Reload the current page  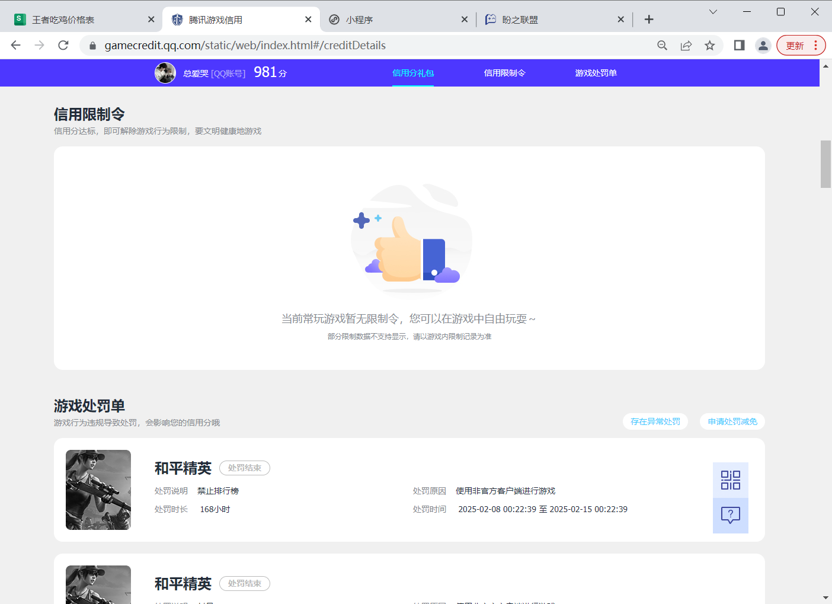coord(63,45)
